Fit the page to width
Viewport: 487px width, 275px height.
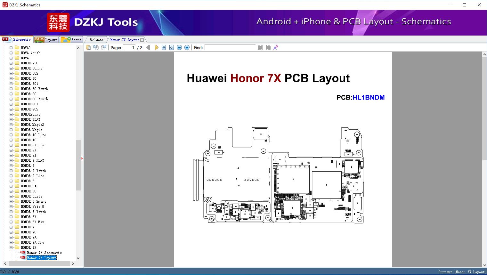click(164, 47)
